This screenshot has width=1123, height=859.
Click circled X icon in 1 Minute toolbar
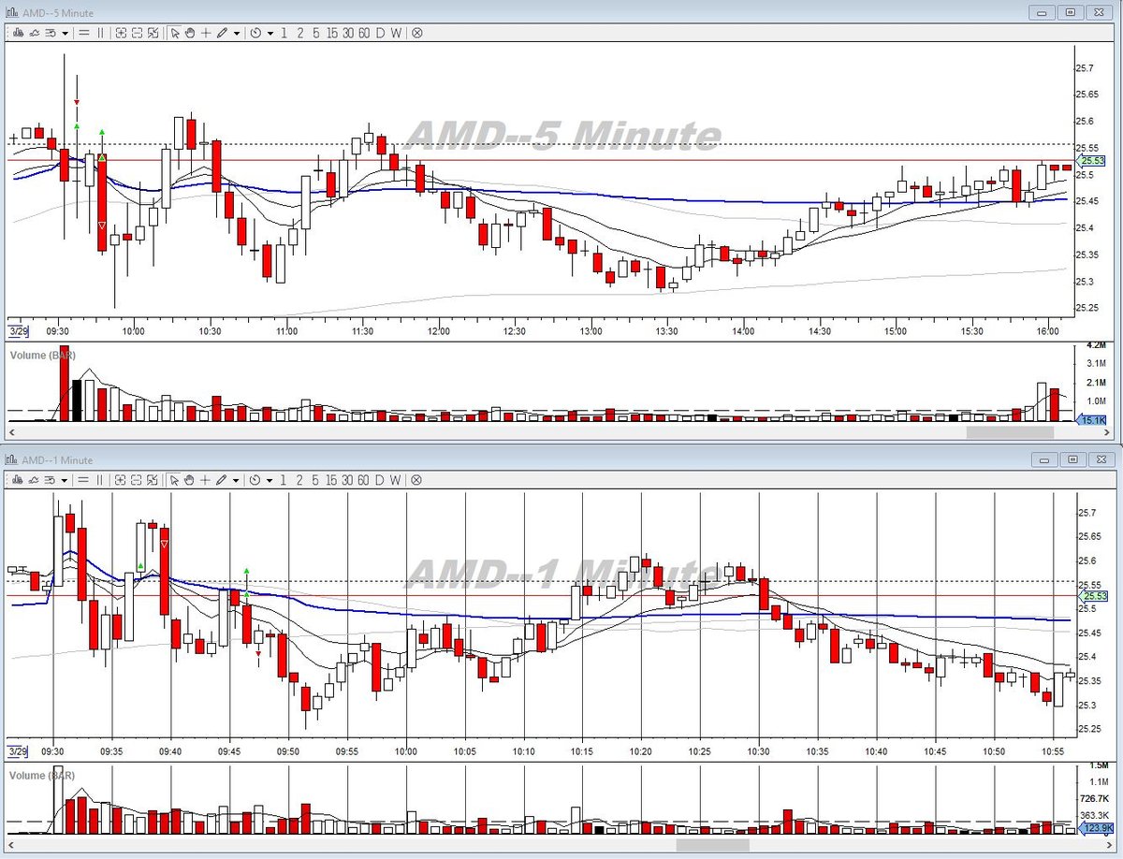[x=416, y=479]
